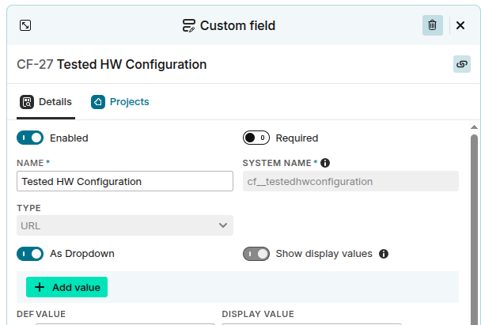
Task: Click the expand dialog icon
Action: click(25, 25)
